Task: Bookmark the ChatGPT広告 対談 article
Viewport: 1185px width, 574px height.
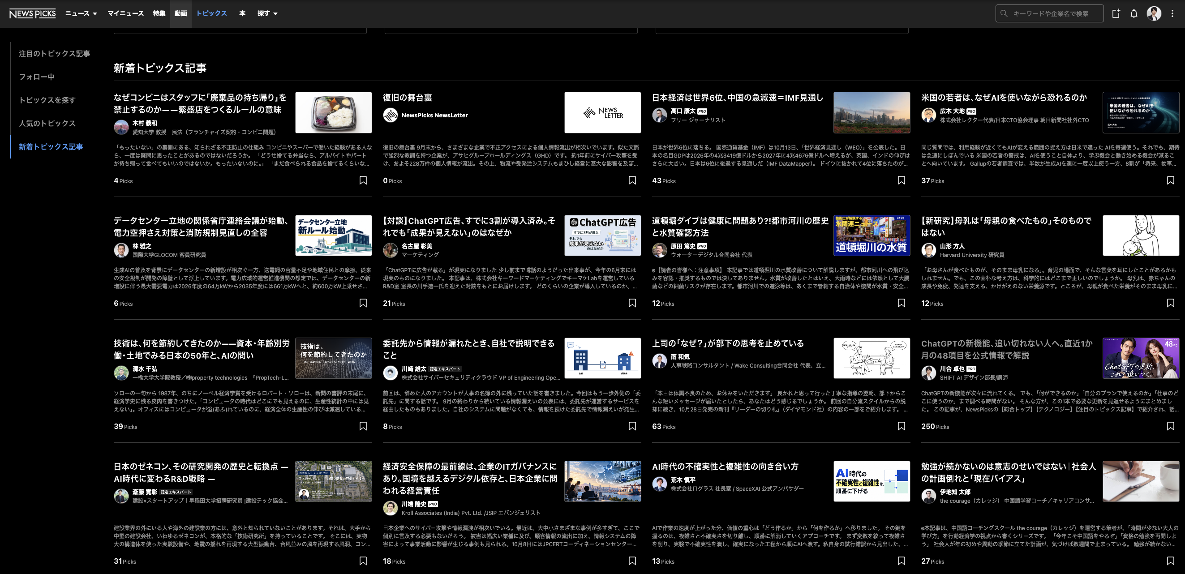Action: (x=632, y=303)
